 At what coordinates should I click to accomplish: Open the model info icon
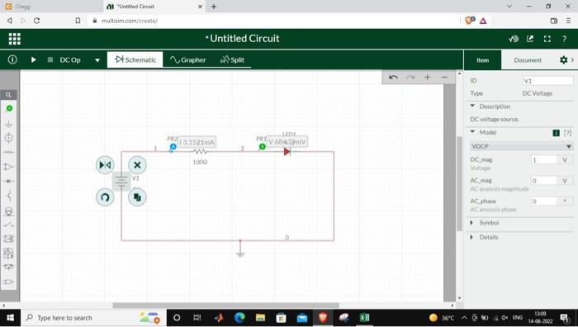point(556,133)
